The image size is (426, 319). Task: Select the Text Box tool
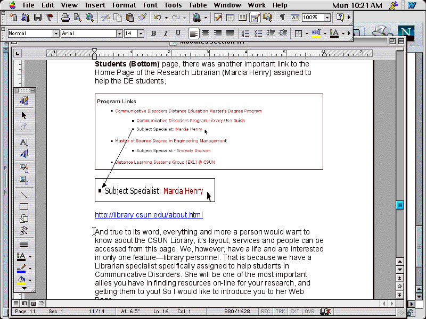24,141
